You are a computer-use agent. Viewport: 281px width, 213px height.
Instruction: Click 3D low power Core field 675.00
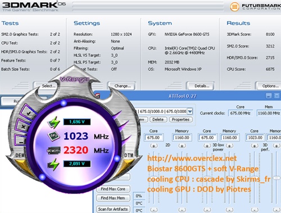[207, 138]
